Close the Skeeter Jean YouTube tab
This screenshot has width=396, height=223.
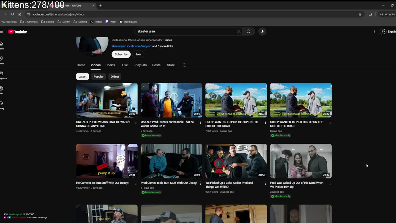coord(93,5)
